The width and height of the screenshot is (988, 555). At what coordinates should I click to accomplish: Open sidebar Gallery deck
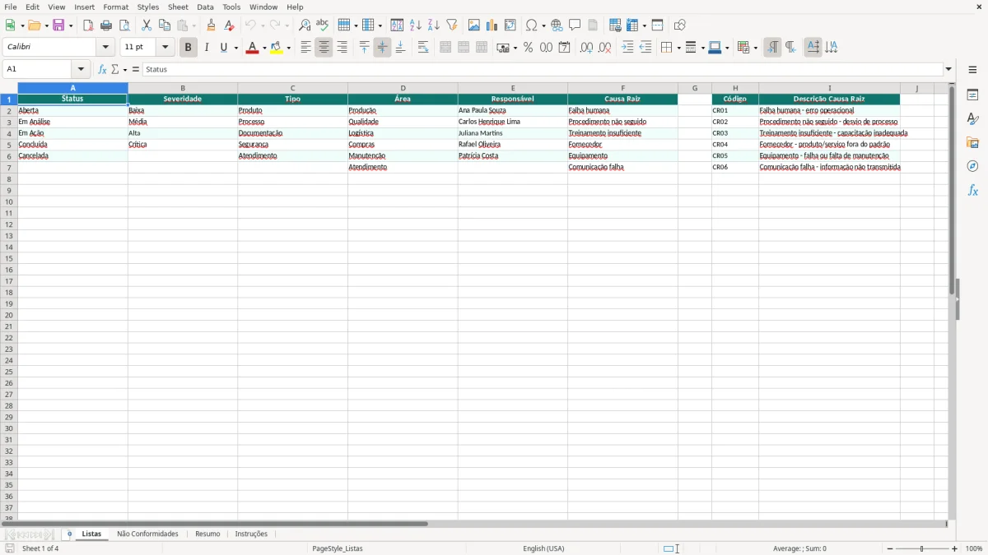(x=972, y=143)
